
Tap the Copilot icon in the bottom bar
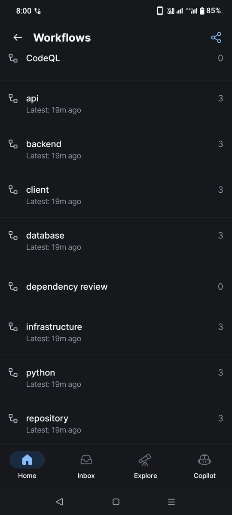tap(205, 460)
